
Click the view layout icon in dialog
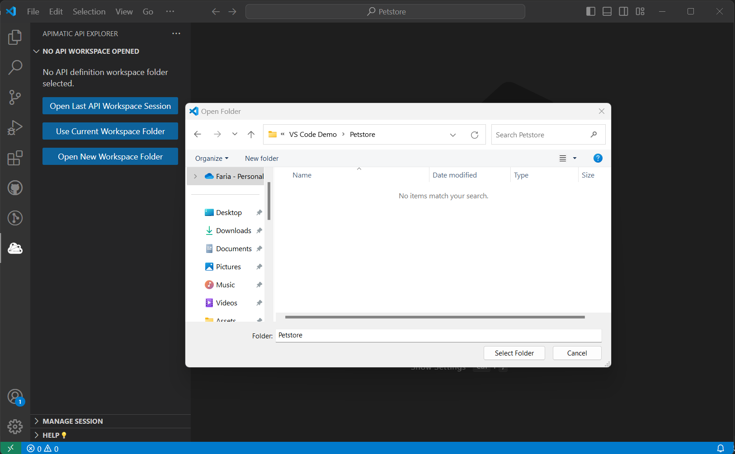pyautogui.click(x=563, y=158)
